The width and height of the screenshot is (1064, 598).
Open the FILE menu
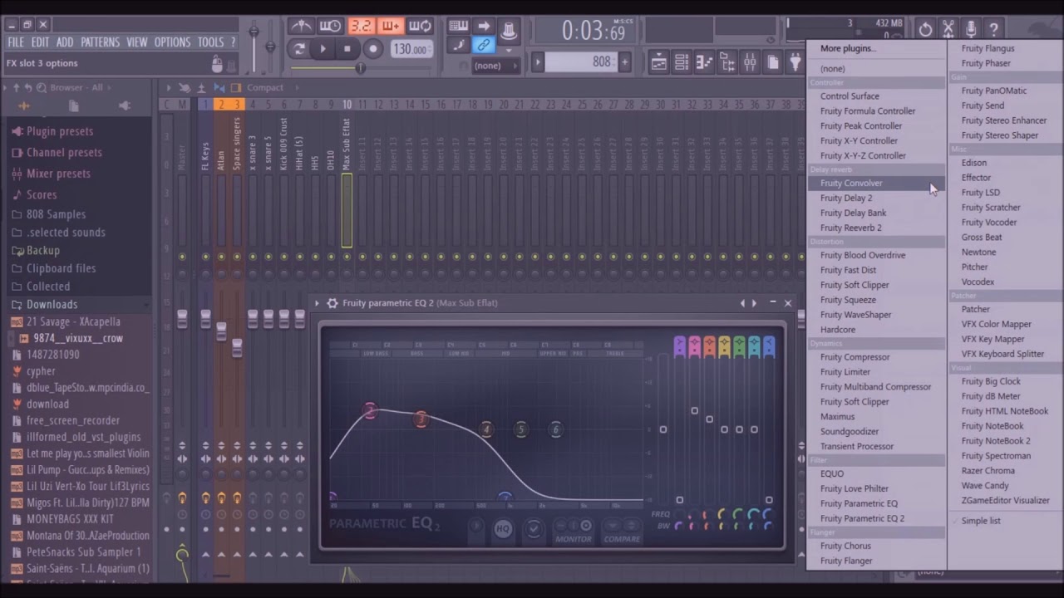pos(16,42)
